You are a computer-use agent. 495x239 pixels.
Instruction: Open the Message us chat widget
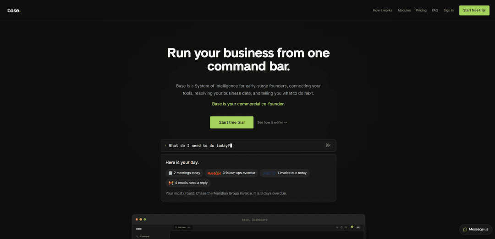(x=476, y=229)
